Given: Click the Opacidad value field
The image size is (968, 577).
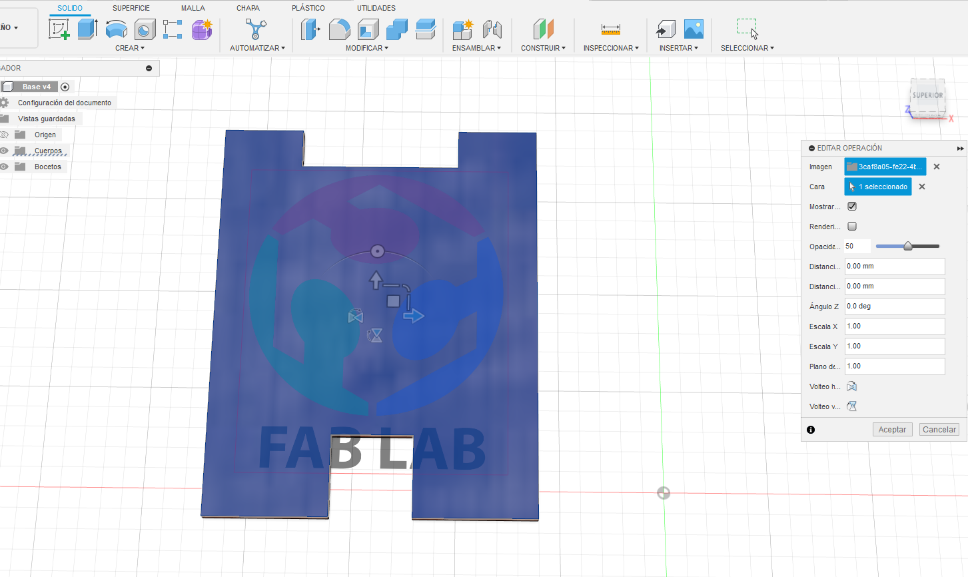Looking at the screenshot, I should click(x=857, y=246).
